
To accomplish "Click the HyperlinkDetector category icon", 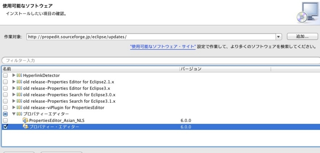I will (x=19, y=76).
